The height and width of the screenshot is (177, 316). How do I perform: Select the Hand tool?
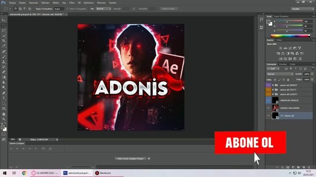pos(3,114)
